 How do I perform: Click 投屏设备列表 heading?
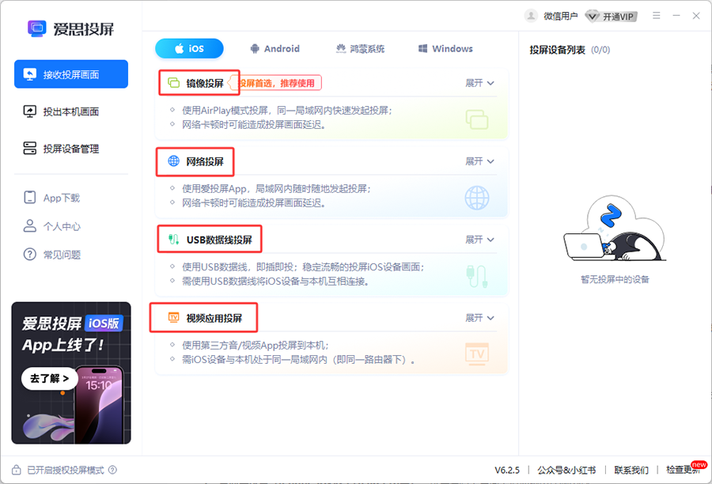[x=557, y=50]
